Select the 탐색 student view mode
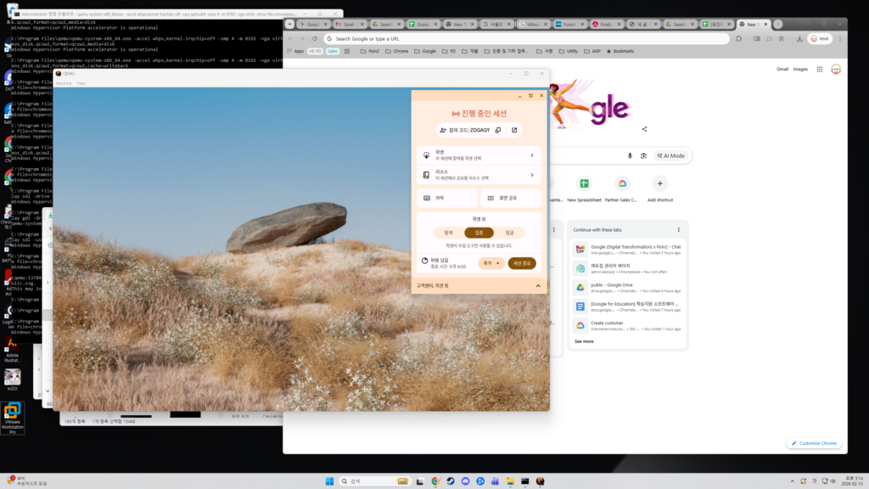This screenshot has width=869, height=489. coord(448,233)
